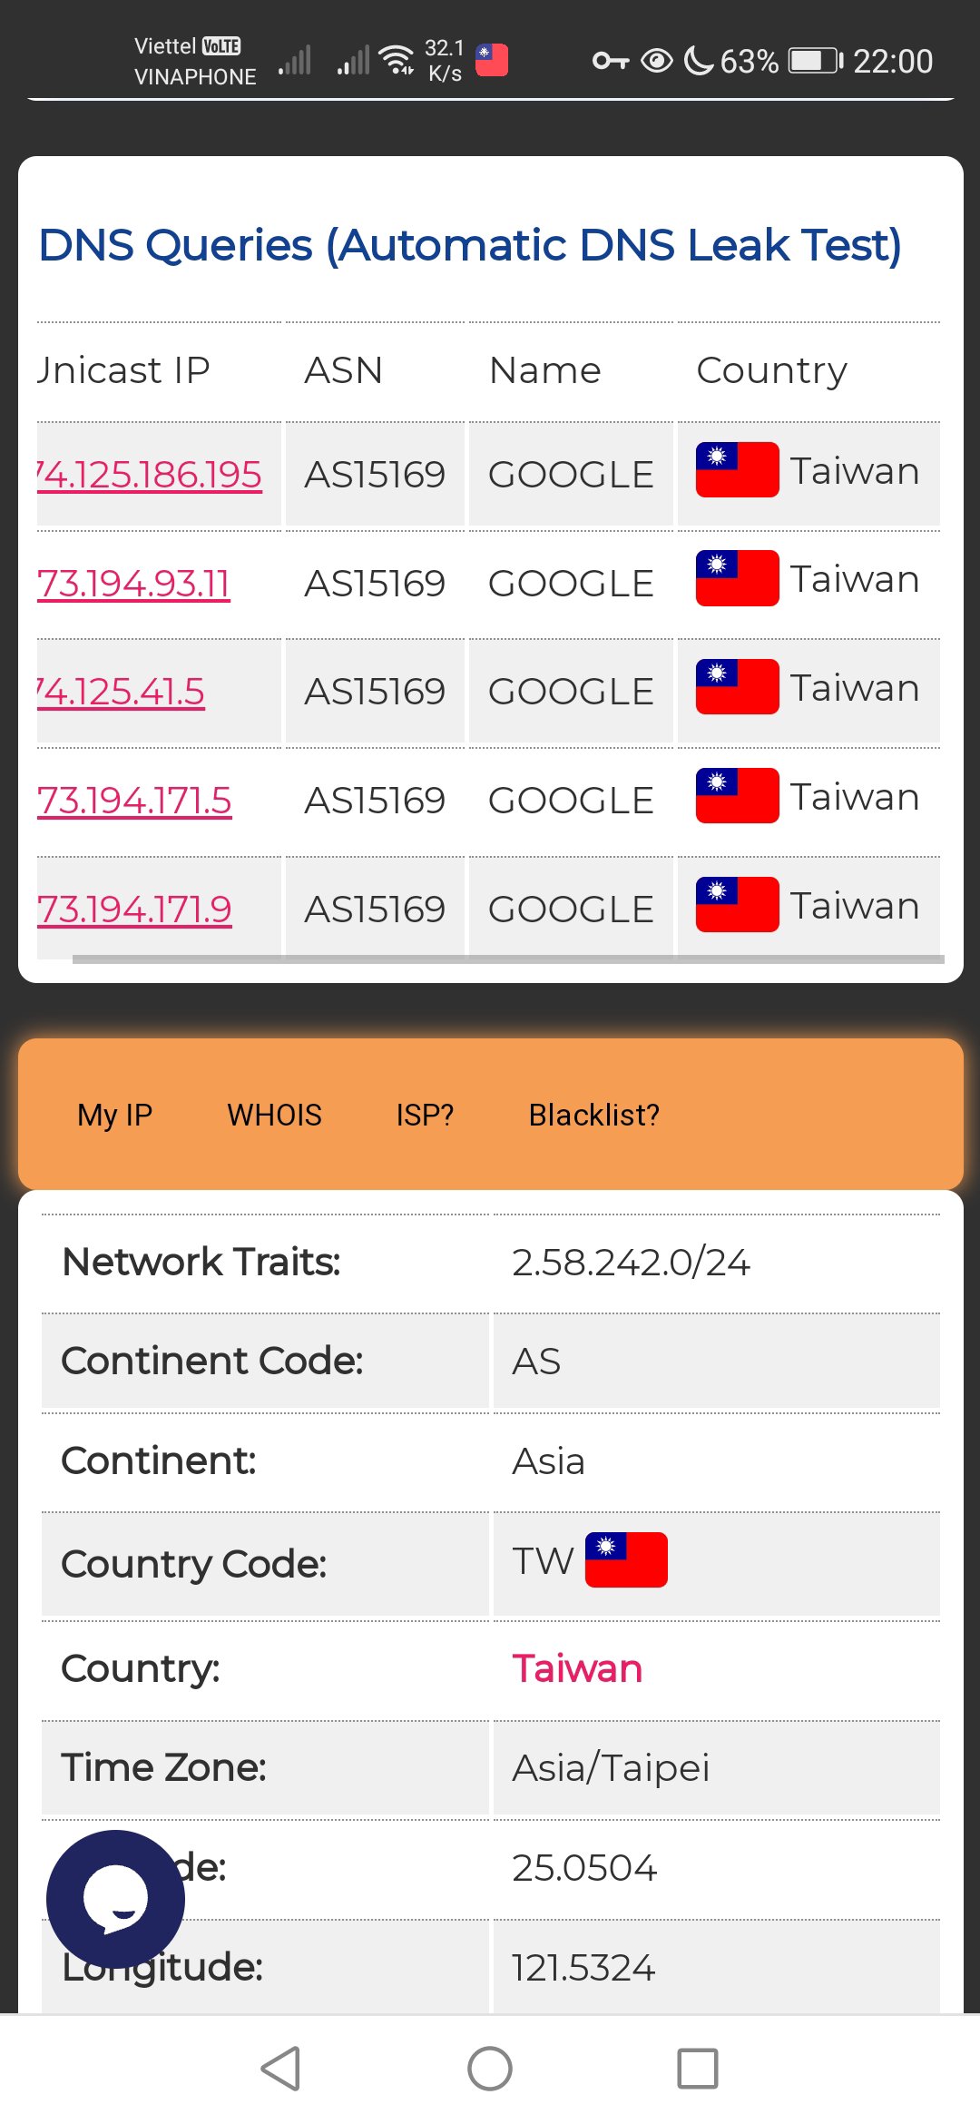Tap the battery indicator icon
Viewport: 980px width, 2124px height.
tap(815, 61)
